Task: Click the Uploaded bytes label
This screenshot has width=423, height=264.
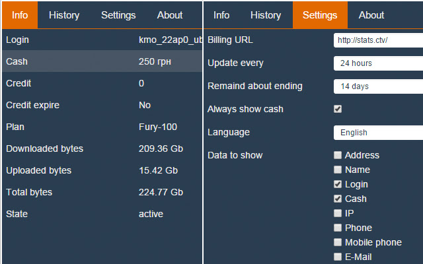Action: click(x=38, y=170)
